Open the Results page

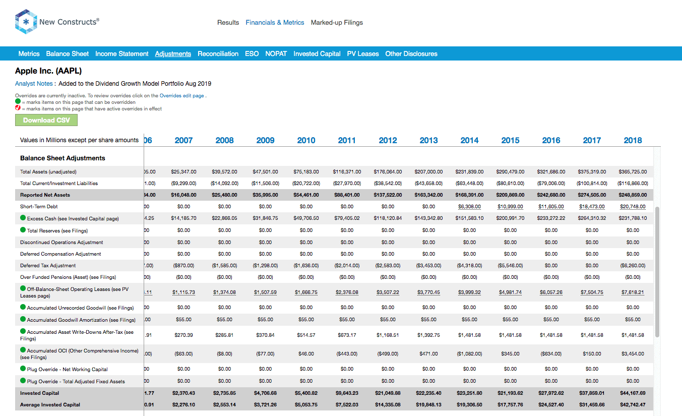pos(228,23)
